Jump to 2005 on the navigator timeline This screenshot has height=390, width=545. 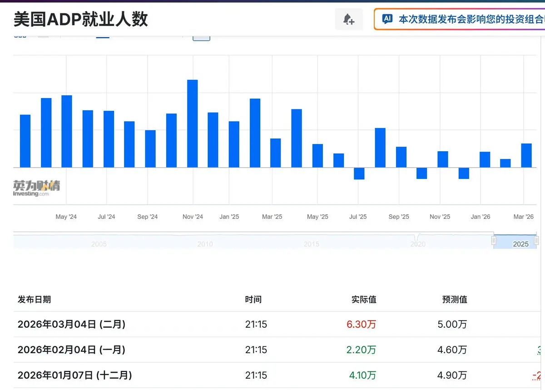pos(99,244)
